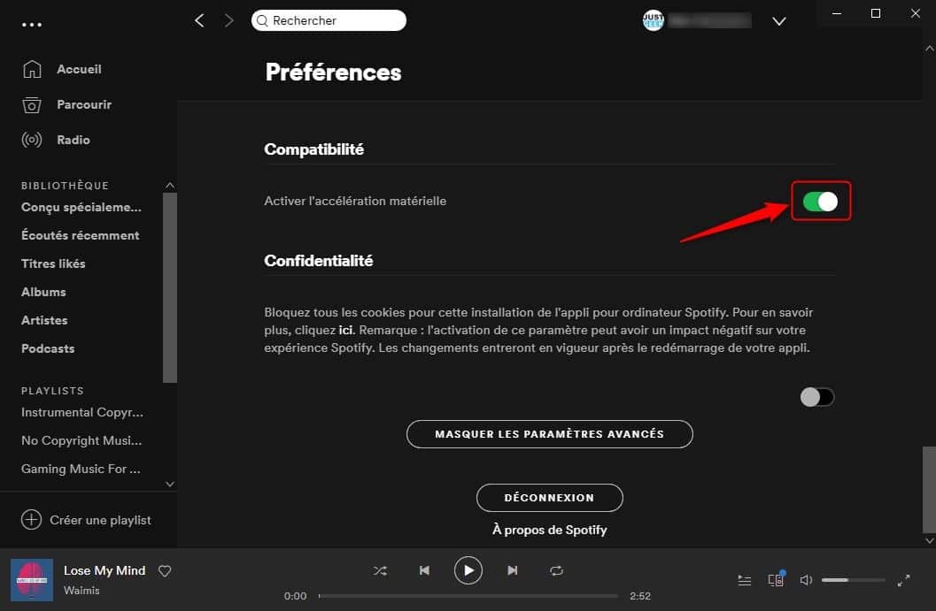This screenshot has width=936, height=611.
Task: Open the account dropdown chevron
Action: click(779, 21)
